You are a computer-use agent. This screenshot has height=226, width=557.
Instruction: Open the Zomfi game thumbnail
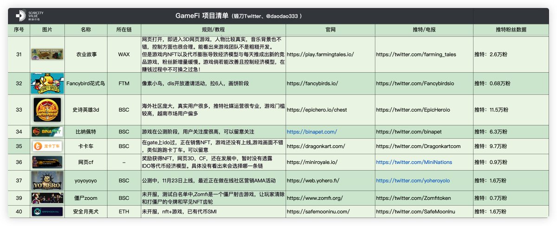click(47, 198)
